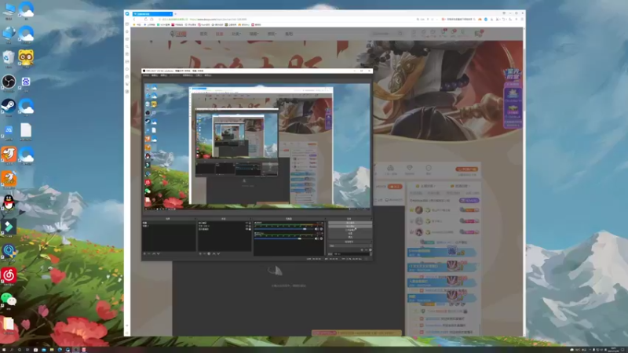
Task: Toggle visibility eye of third OBS source
Action: coord(246,229)
